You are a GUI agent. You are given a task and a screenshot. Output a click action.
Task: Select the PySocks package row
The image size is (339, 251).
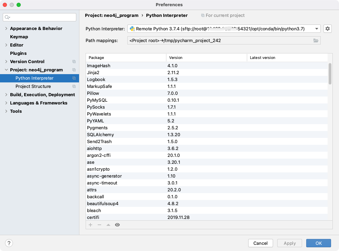click(x=207, y=107)
